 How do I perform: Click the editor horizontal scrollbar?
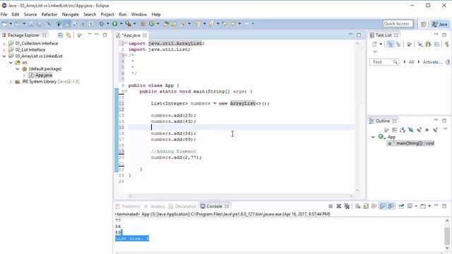241,196
